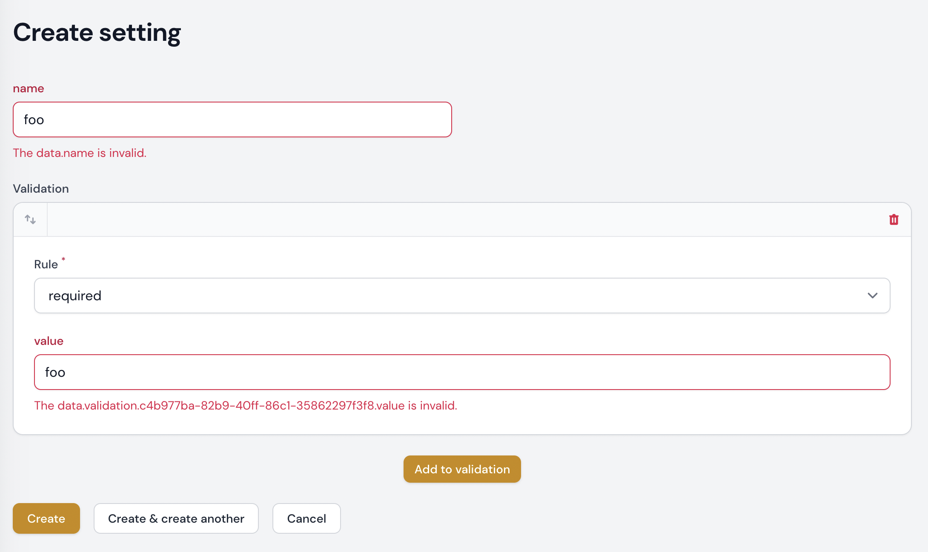The height and width of the screenshot is (552, 928).
Task: Click the Rule field label
Action: [46, 265]
